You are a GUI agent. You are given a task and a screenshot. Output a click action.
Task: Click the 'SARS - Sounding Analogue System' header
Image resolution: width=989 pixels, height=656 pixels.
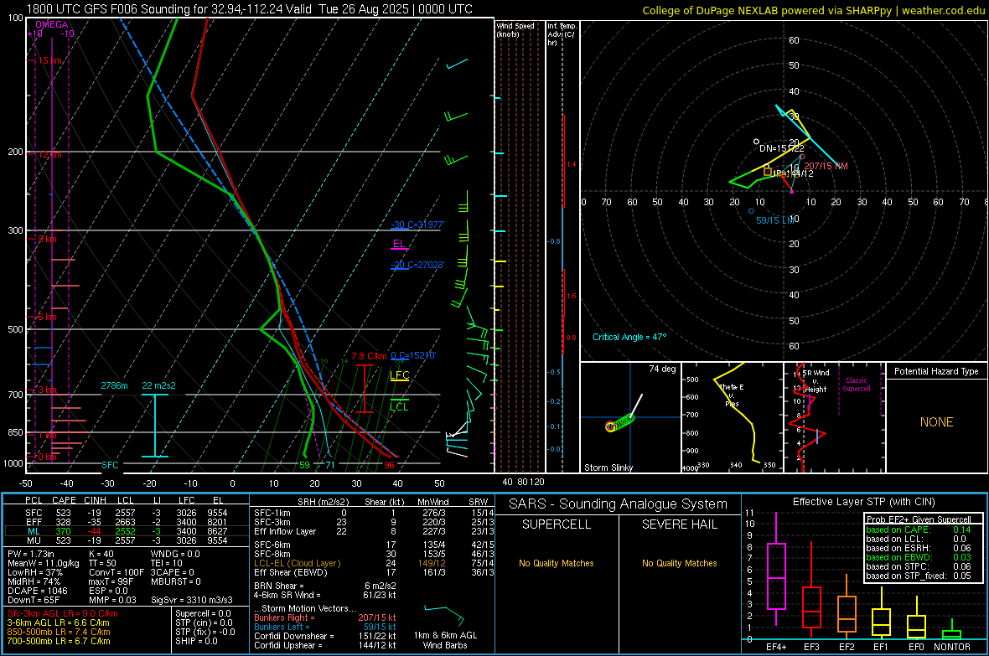point(619,504)
